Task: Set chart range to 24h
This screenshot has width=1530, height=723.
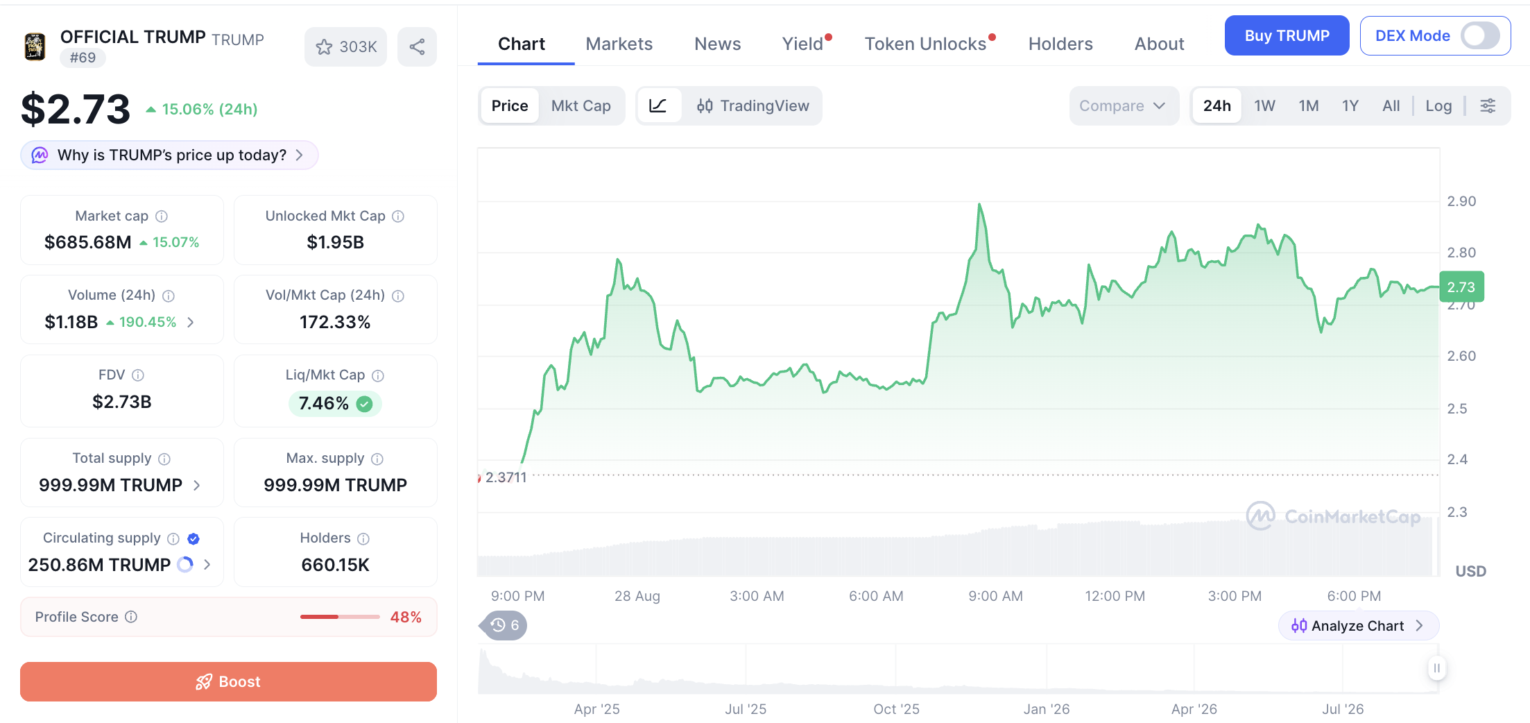Action: pos(1217,105)
